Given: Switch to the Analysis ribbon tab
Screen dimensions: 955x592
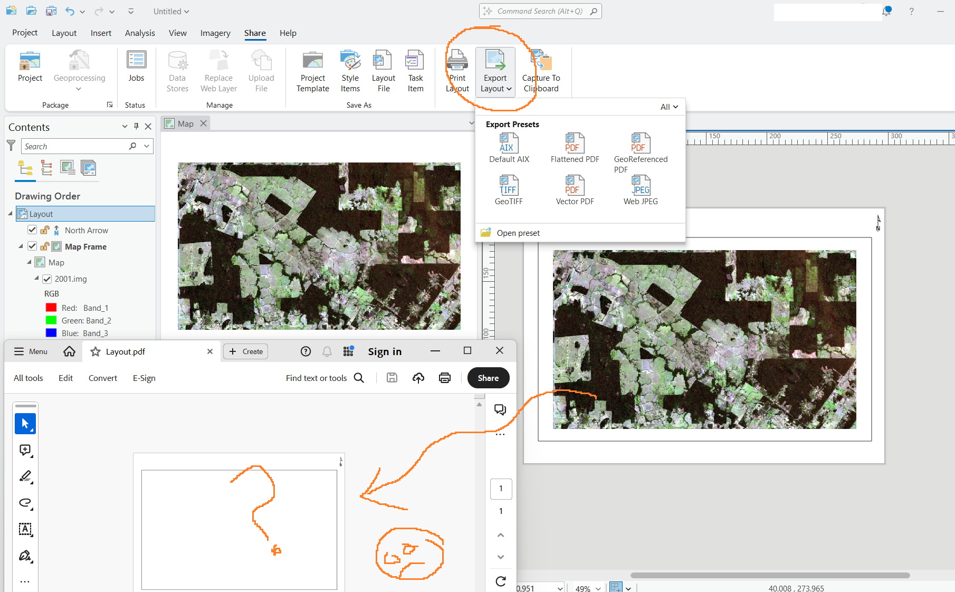Looking at the screenshot, I should point(140,33).
